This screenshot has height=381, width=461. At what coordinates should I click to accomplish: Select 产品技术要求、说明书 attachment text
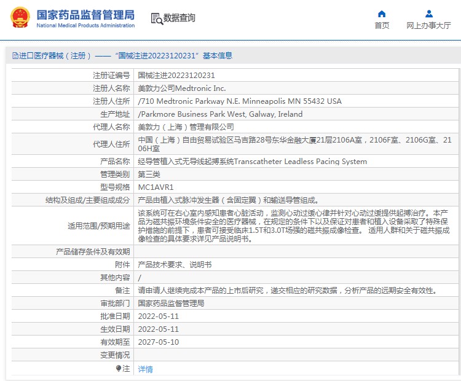pos(175,265)
